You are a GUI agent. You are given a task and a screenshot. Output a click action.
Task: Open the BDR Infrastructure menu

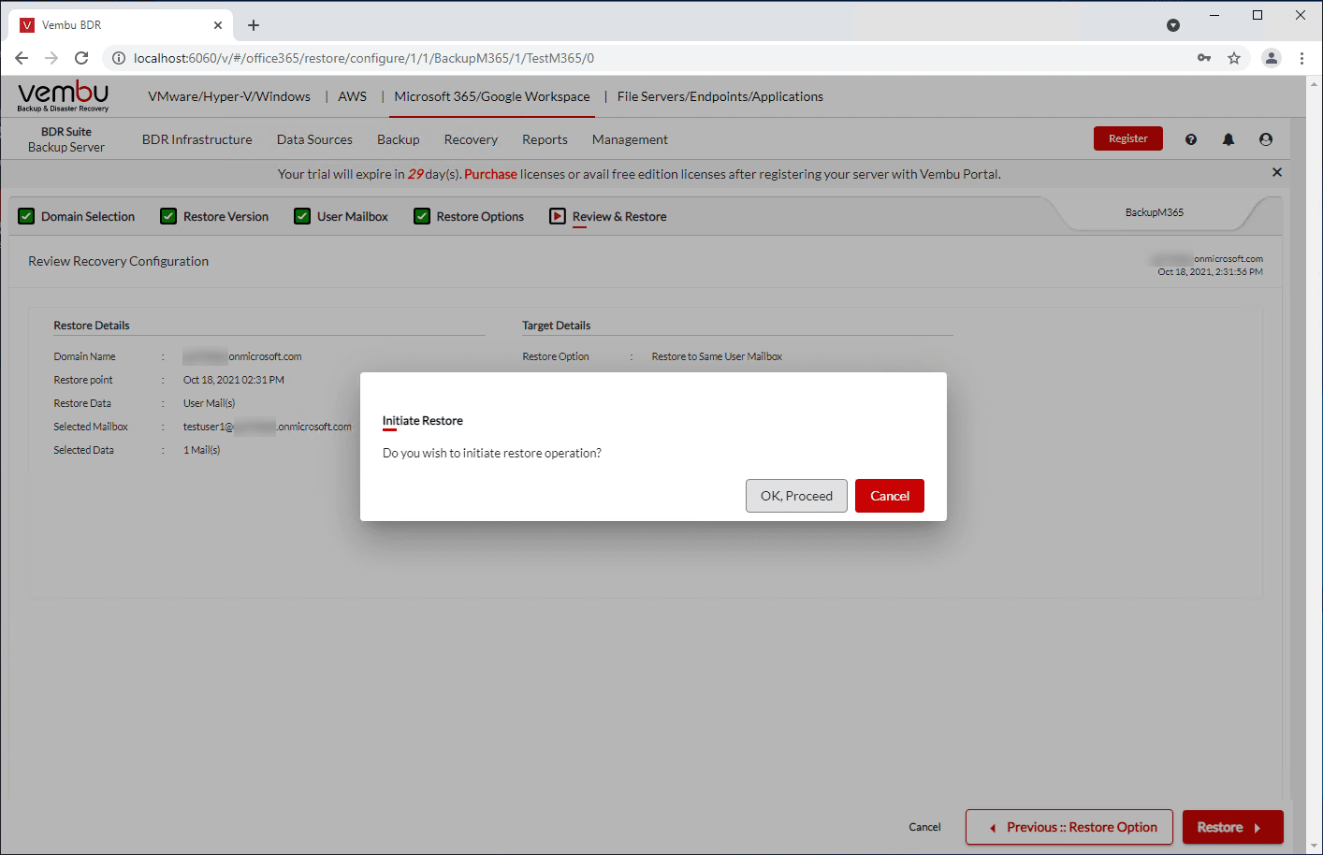coord(197,139)
